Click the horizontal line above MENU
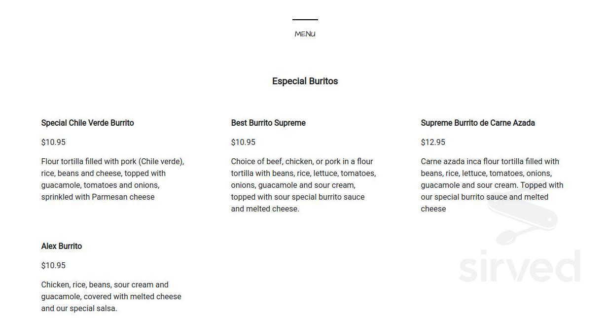The image size is (608, 318). 305,20
